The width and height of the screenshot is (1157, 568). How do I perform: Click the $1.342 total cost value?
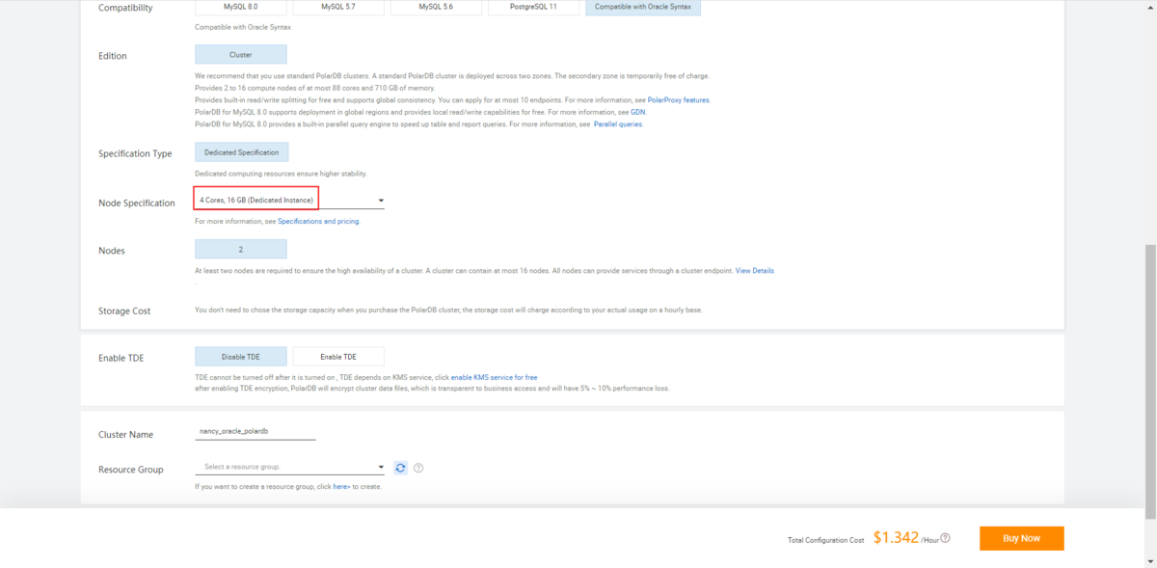896,538
